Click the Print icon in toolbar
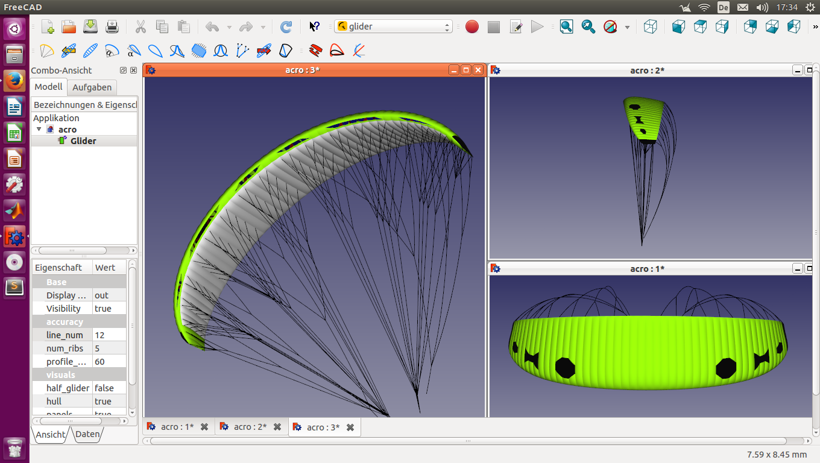Image resolution: width=820 pixels, height=463 pixels. pos(112,27)
